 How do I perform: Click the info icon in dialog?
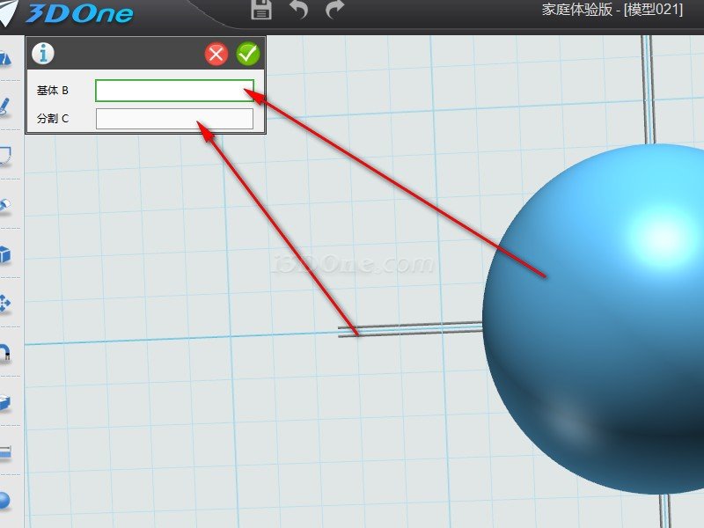click(42, 54)
